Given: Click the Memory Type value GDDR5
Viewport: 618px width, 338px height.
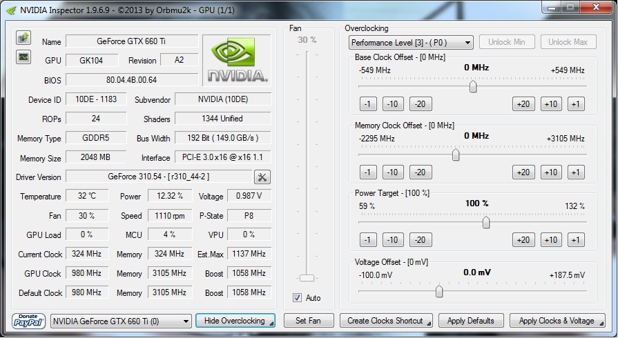Looking at the screenshot, I should click(96, 137).
